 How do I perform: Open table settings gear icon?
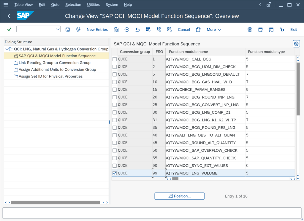[296, 44]
